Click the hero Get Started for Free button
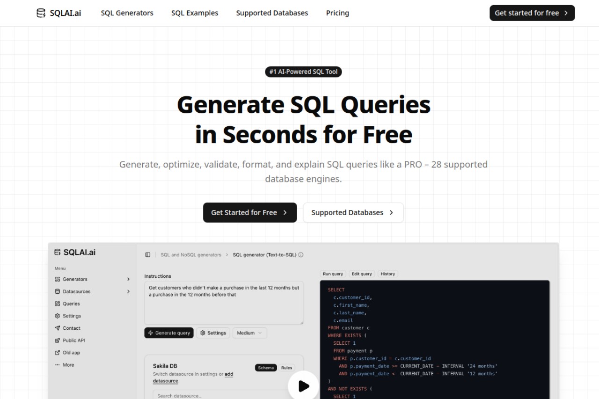 (250, 212)
